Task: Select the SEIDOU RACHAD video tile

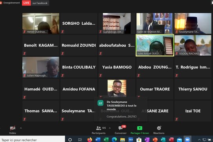Action: pyautogui.click(x=193, y=45)
